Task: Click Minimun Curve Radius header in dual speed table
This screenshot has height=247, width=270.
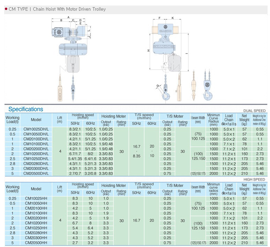Action: pyautogui.click(x=214, y=120)
